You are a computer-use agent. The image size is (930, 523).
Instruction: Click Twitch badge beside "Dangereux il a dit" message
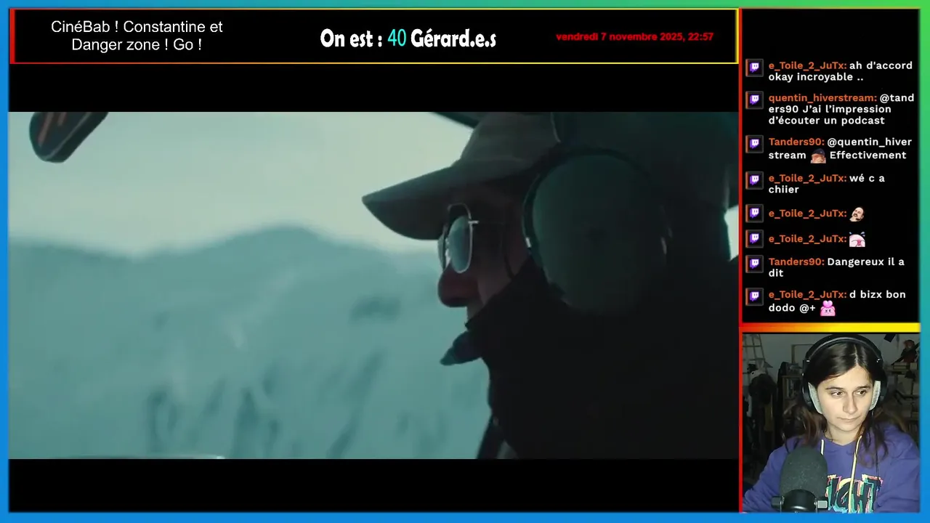pyautogui.click(x=755, y=264)
